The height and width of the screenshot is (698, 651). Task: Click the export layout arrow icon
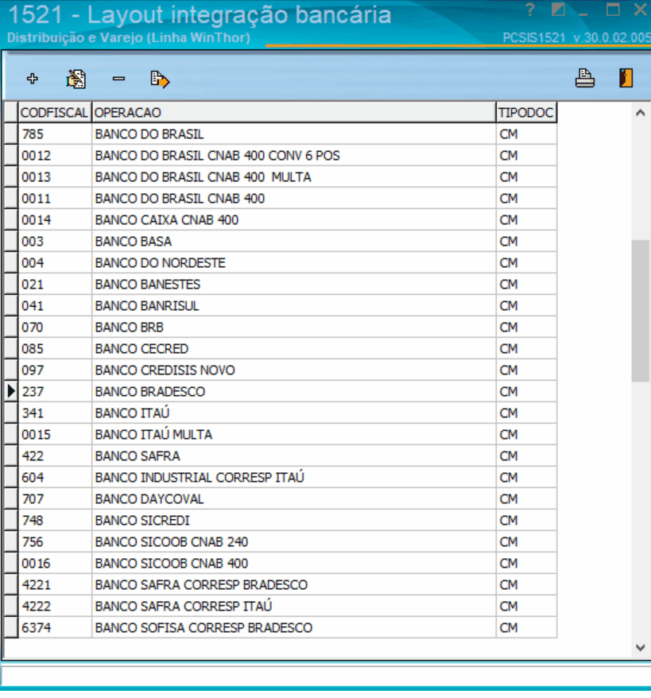point(160,79)
